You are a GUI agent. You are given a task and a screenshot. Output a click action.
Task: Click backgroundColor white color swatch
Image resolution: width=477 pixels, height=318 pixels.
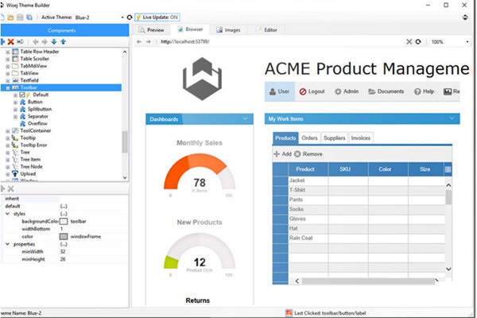coord(64,221)
